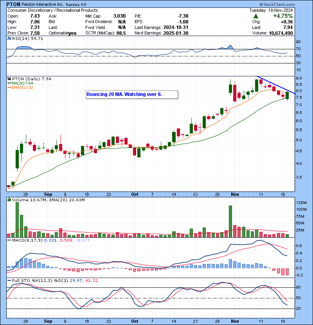
Task: Click the Consumer Discretionary / Recreational Products sector text
Action: coord(53,10)
